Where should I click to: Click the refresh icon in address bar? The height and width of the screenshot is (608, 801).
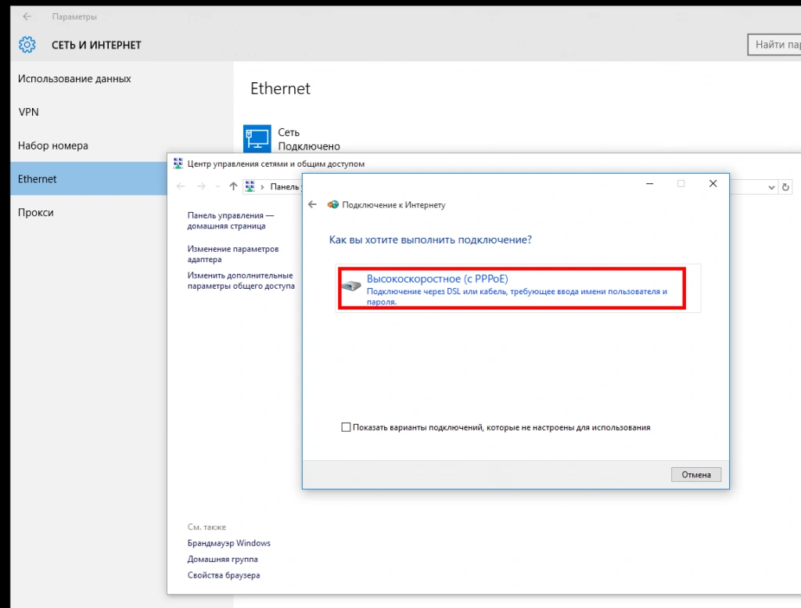786,187
